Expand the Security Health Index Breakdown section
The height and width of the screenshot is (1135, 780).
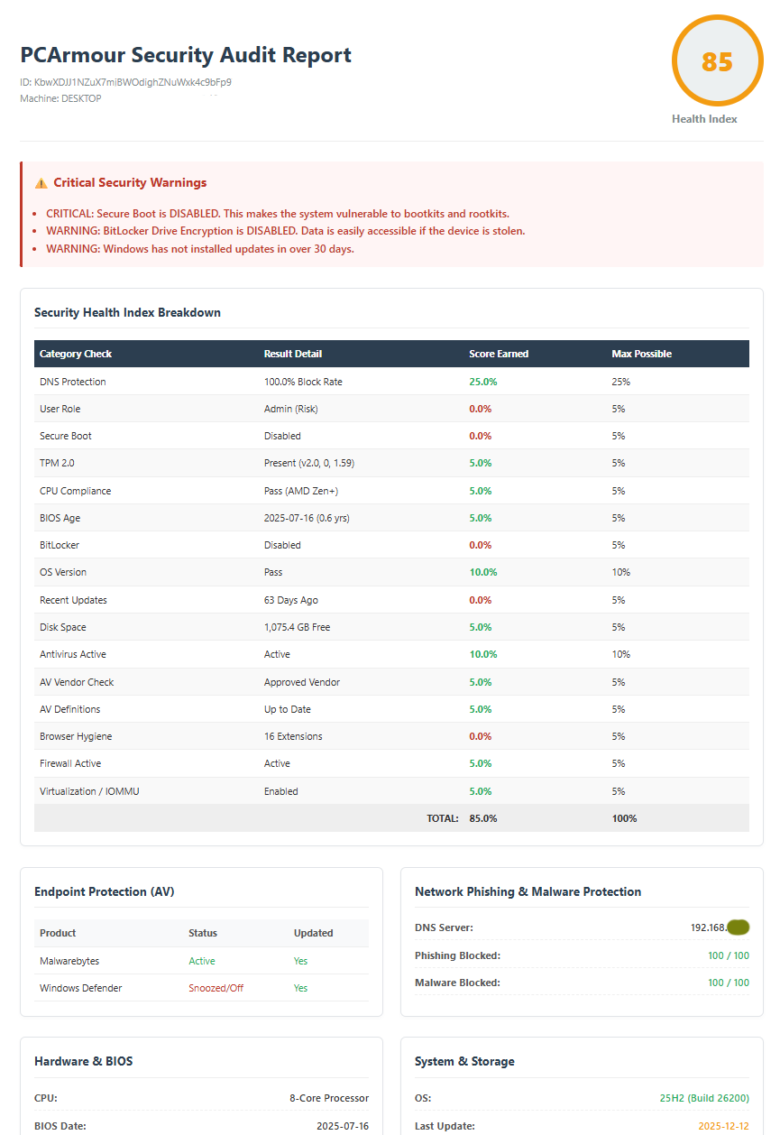126,312
